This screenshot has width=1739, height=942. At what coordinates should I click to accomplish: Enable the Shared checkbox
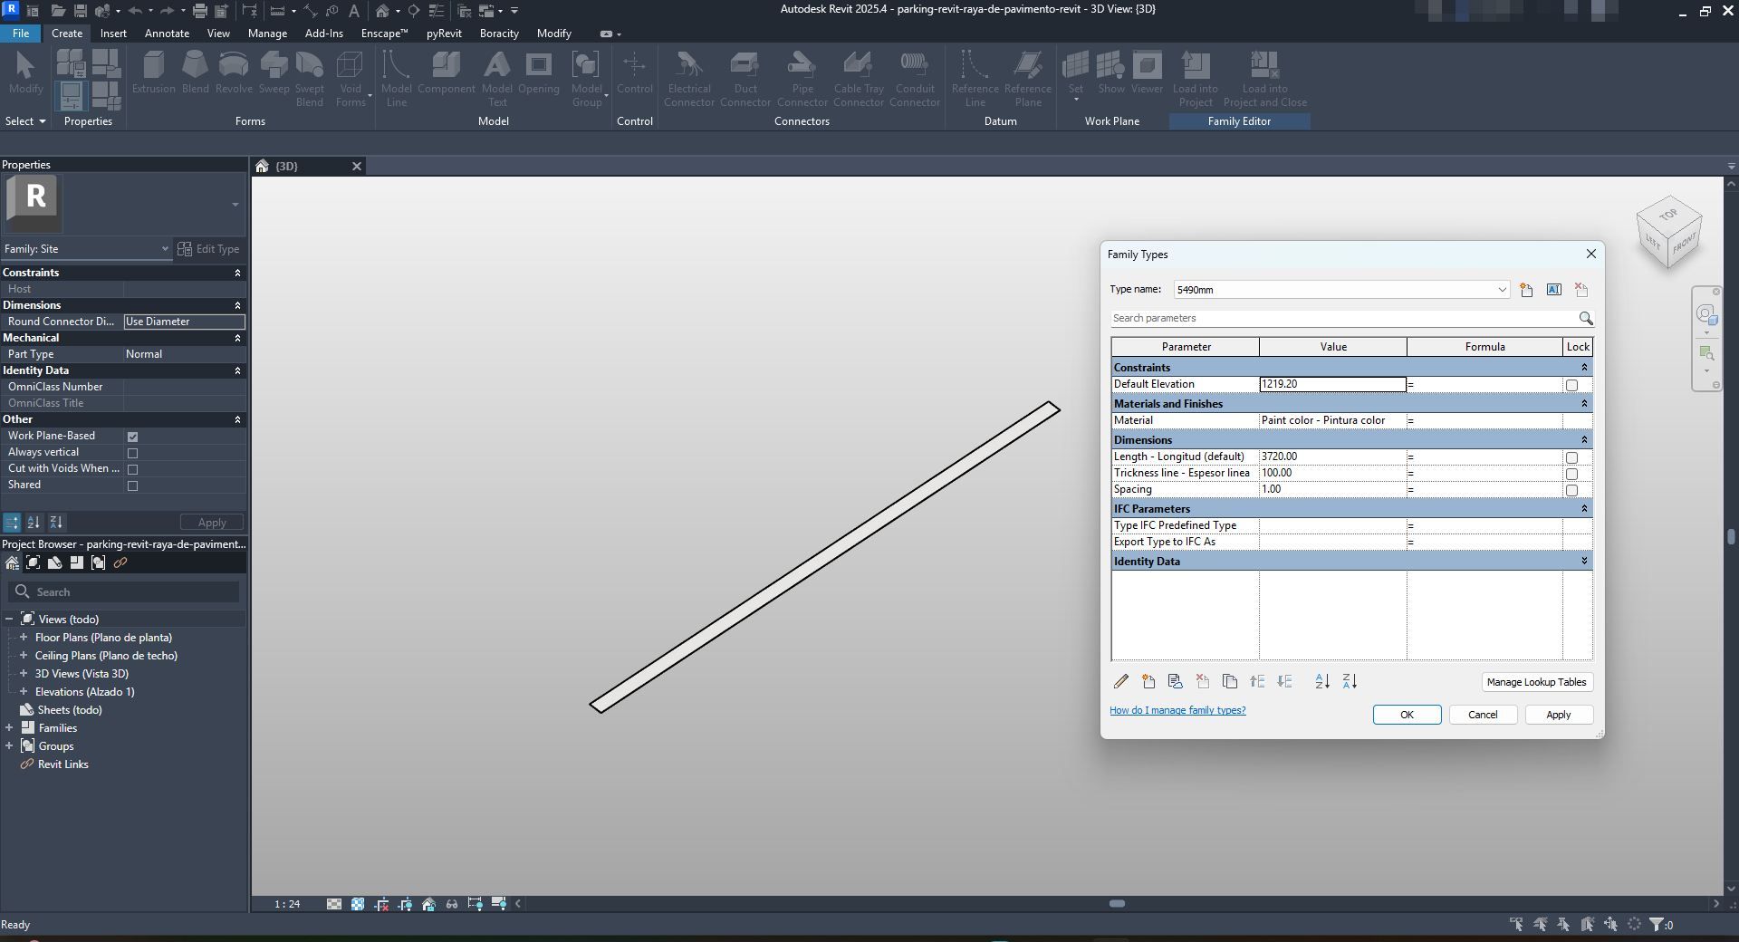tap(132, 485)
